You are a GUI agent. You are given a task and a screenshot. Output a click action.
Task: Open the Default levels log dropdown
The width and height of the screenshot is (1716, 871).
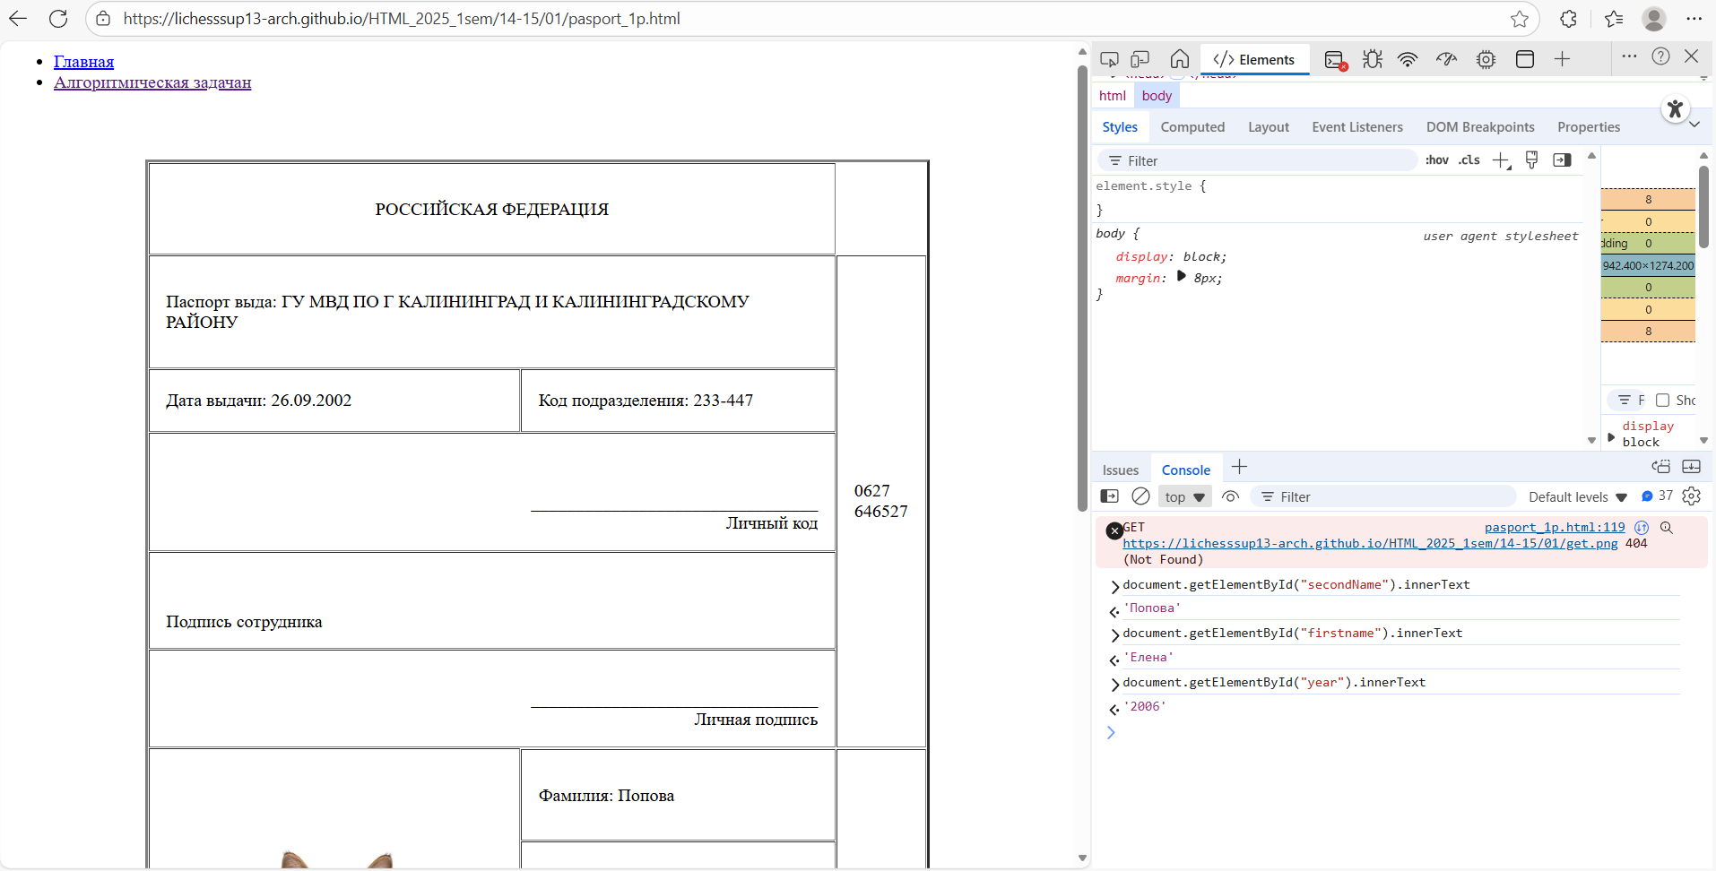(x=1577, y=497)
